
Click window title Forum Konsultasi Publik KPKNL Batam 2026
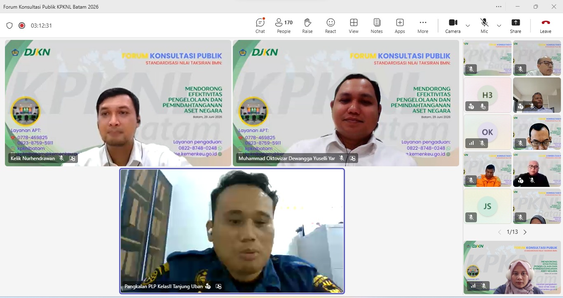click(x=51, y=7)
